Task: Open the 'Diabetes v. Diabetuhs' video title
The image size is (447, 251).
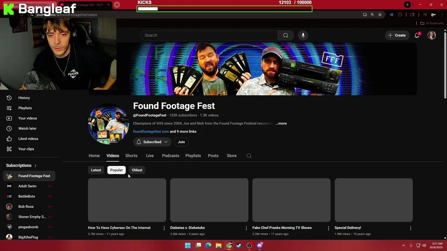Action: 188,228
